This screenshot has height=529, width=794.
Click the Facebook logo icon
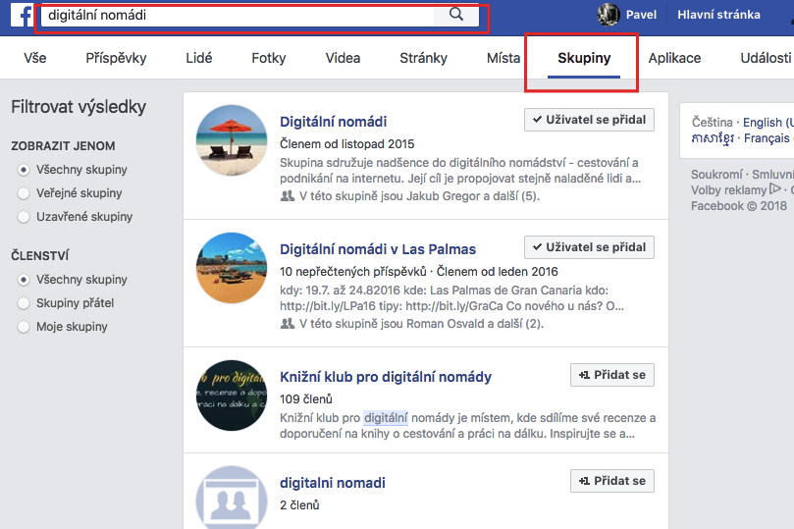[23, 14]
